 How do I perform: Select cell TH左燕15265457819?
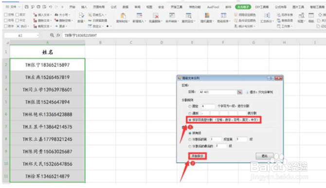pos(47,77)
